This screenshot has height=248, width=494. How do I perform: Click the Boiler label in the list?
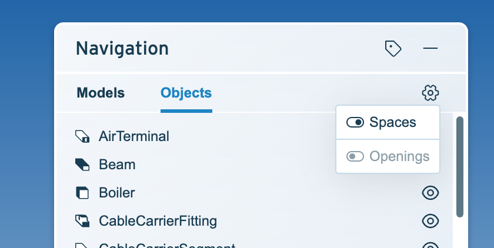(117, 193)
